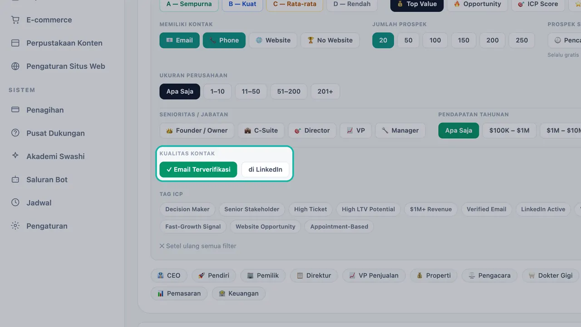581x327 pixels.
Task: Select the CEO quick chip
Action: 168,275
